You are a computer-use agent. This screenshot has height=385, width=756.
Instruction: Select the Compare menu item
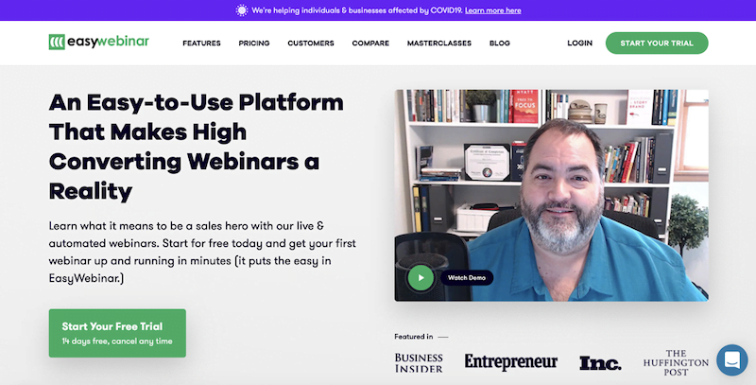(x=370, y=43)
